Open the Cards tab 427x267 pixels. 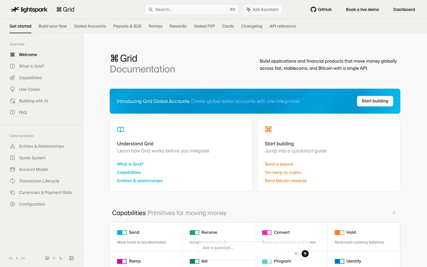click(228, 26)
